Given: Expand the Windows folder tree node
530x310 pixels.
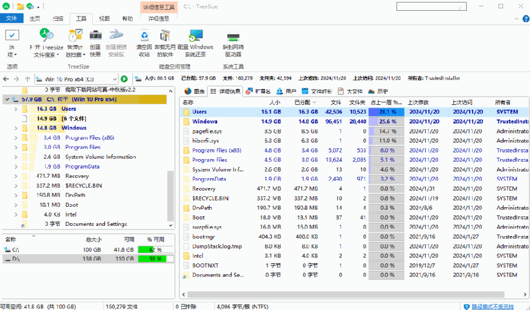Looking at the screenshot, I should [15, 128].
